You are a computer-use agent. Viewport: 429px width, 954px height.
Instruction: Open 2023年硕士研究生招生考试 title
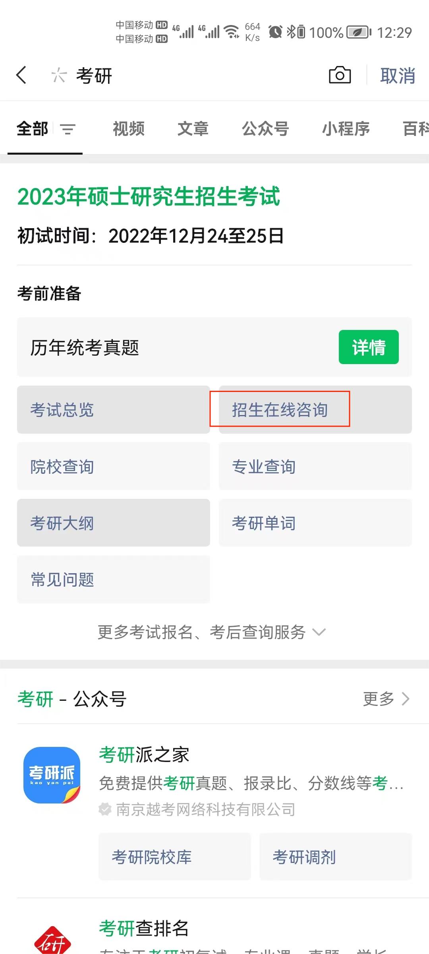(149, 197)
